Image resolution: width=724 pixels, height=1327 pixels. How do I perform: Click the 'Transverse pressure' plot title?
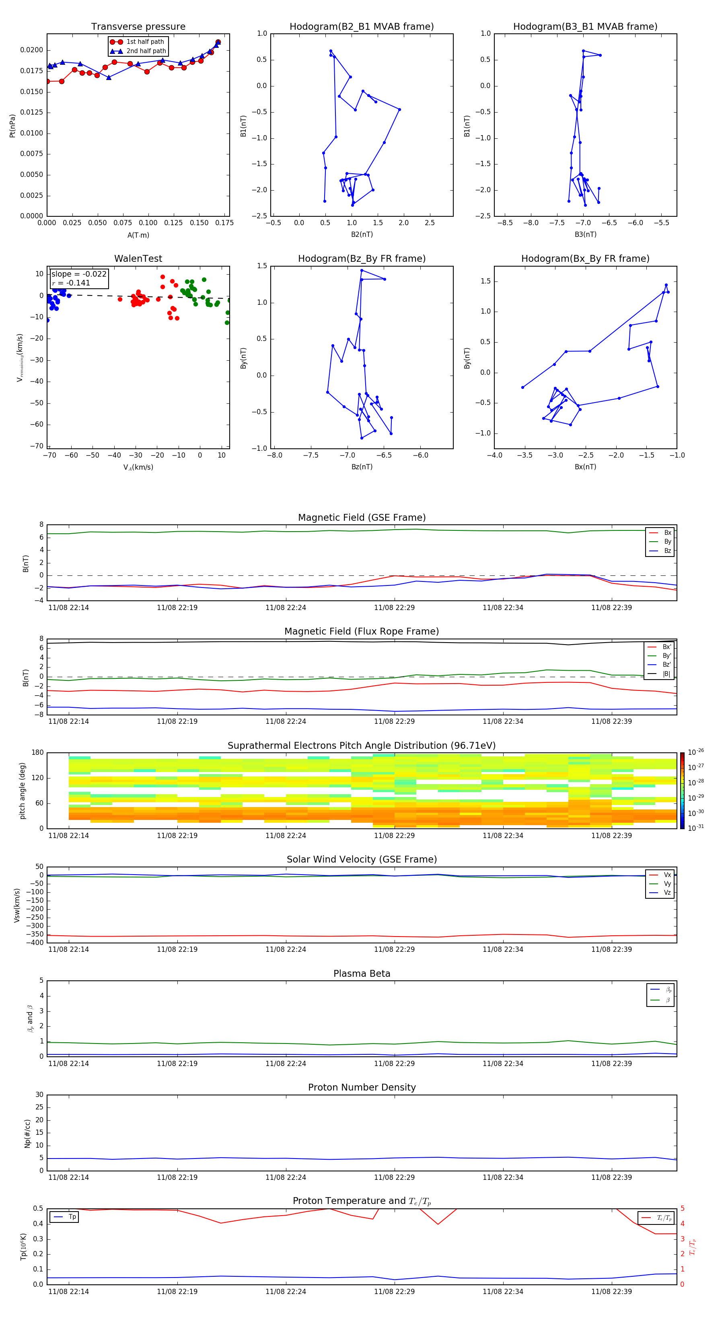pyautogui.click(x=138, y=27)
